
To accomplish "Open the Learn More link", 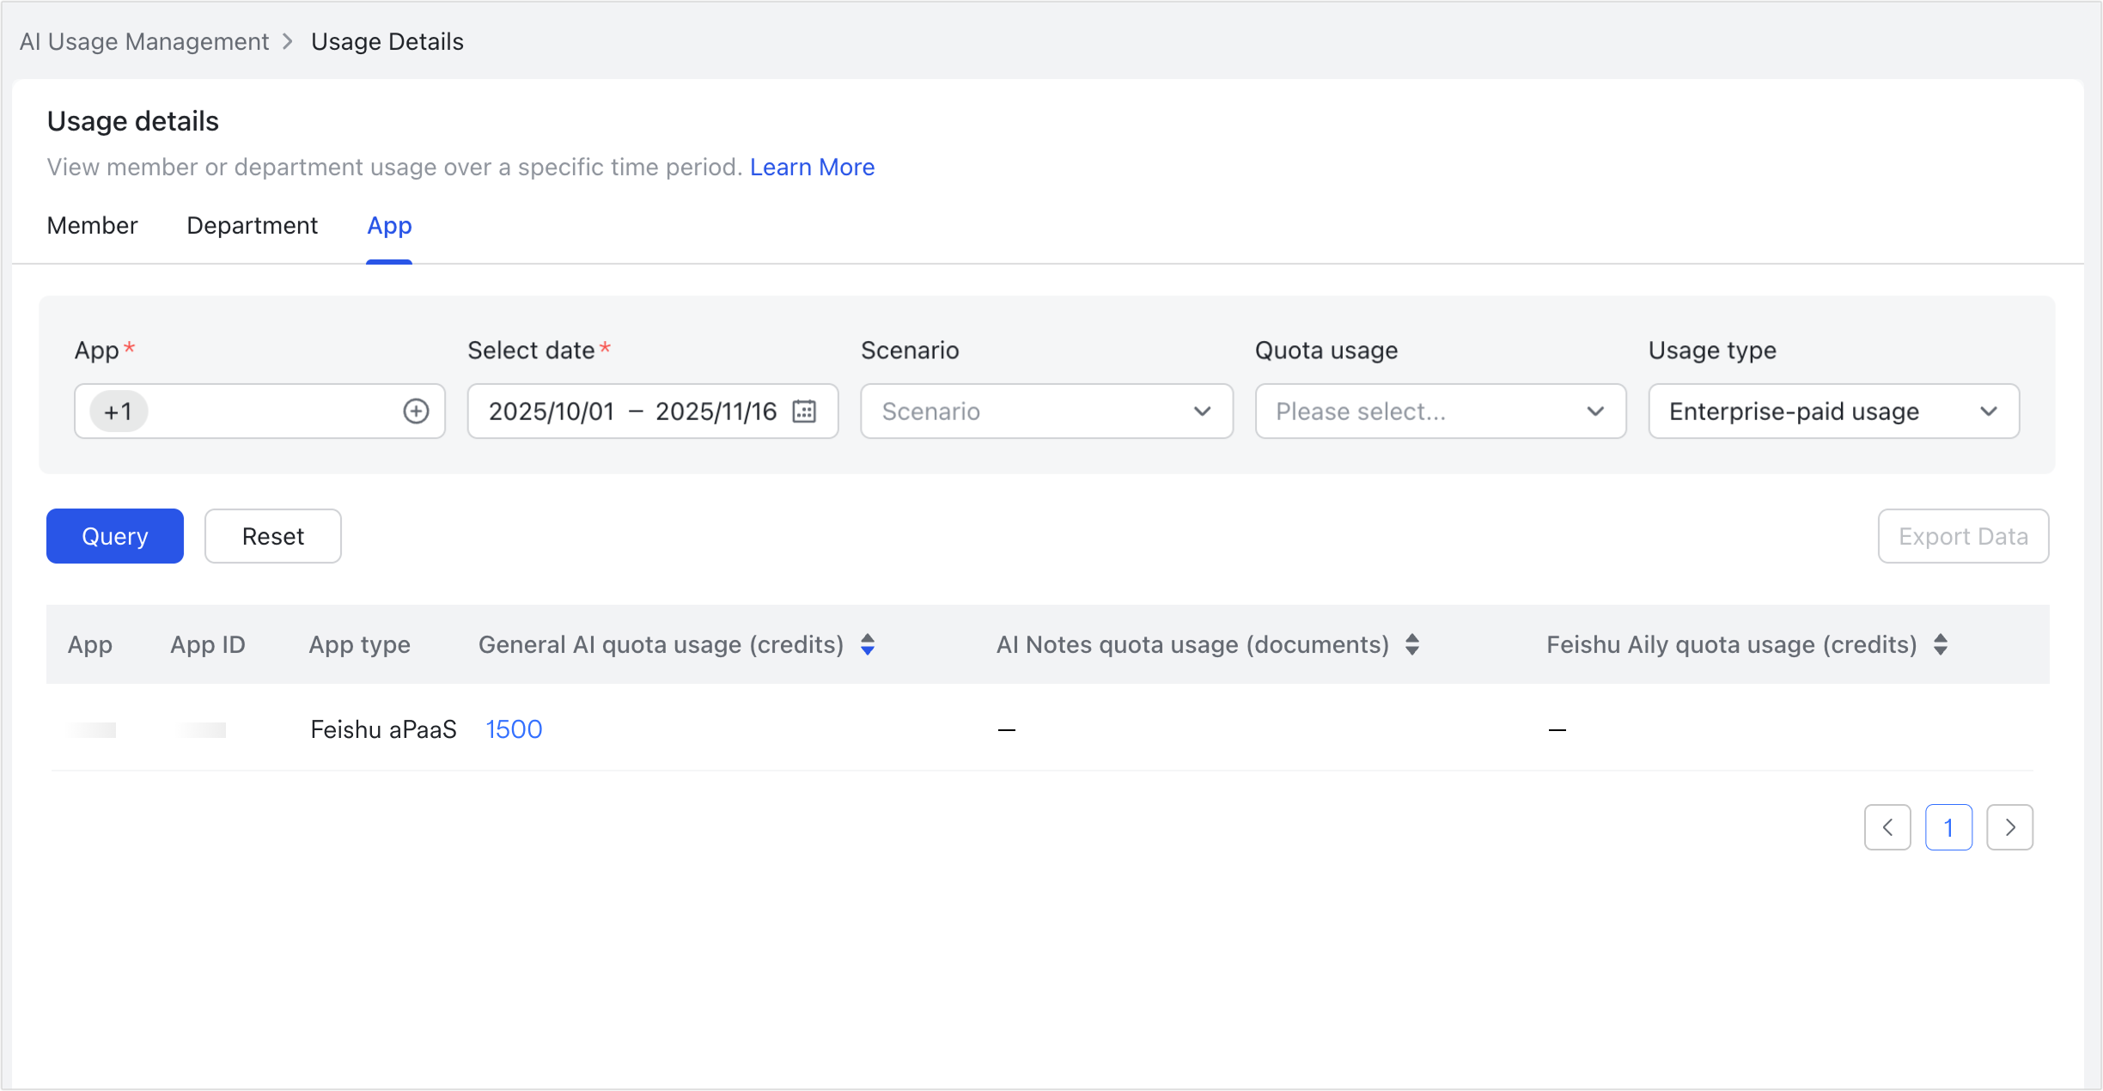I will coord(812,167).
